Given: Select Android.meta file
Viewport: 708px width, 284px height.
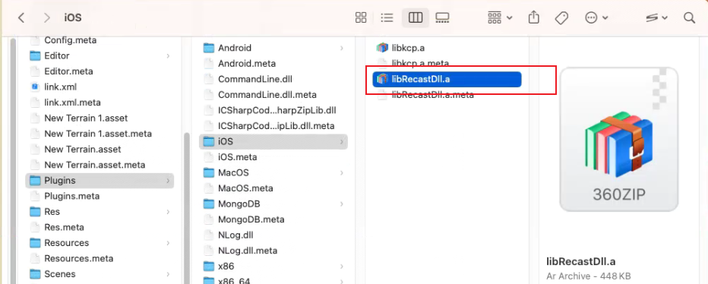Looking at the screenshot, I should tap(273, 64).
